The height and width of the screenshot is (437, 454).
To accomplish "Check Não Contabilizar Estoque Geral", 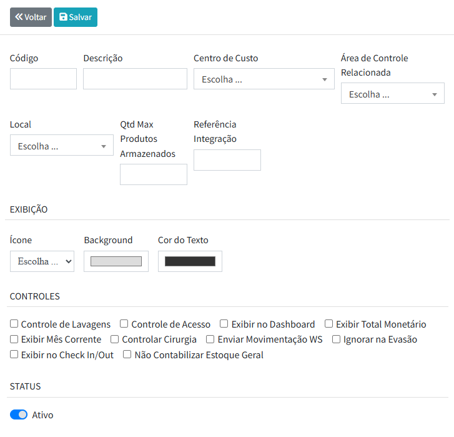I will (x=127, y=354).
